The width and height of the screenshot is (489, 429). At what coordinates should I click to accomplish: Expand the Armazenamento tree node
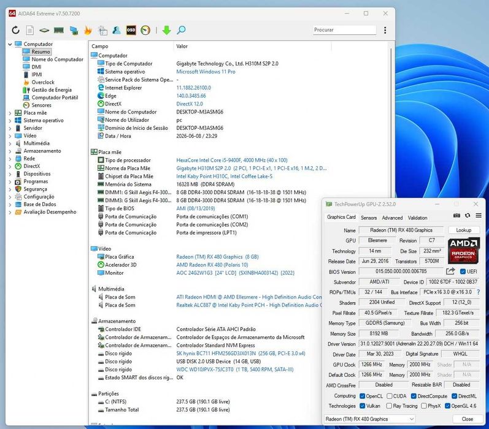pos(10,151)
